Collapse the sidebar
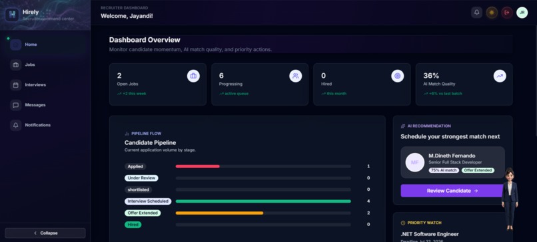537x242 pixels. coord(45,233)
